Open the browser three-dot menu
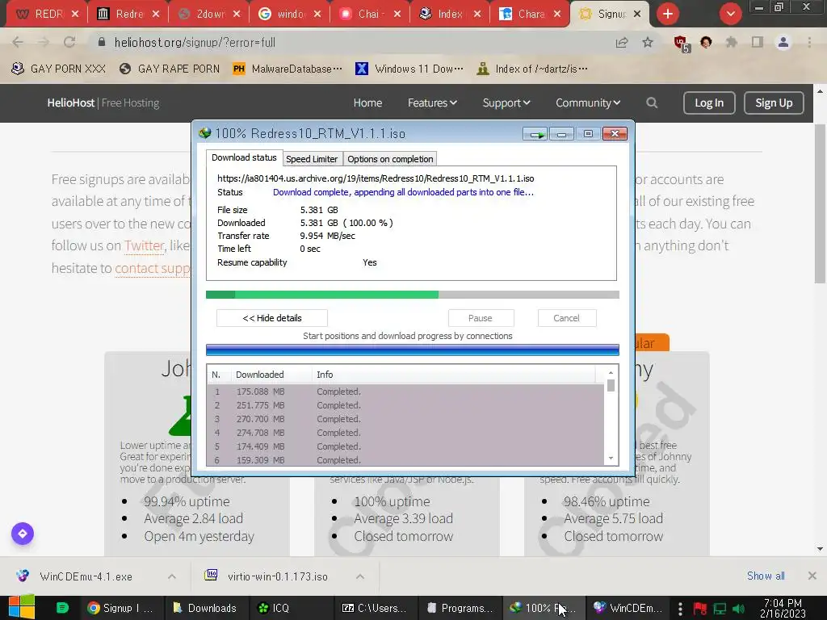827x620 pixels. 809,42
